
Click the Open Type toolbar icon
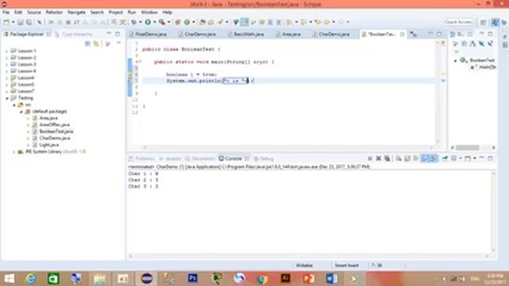202,22
